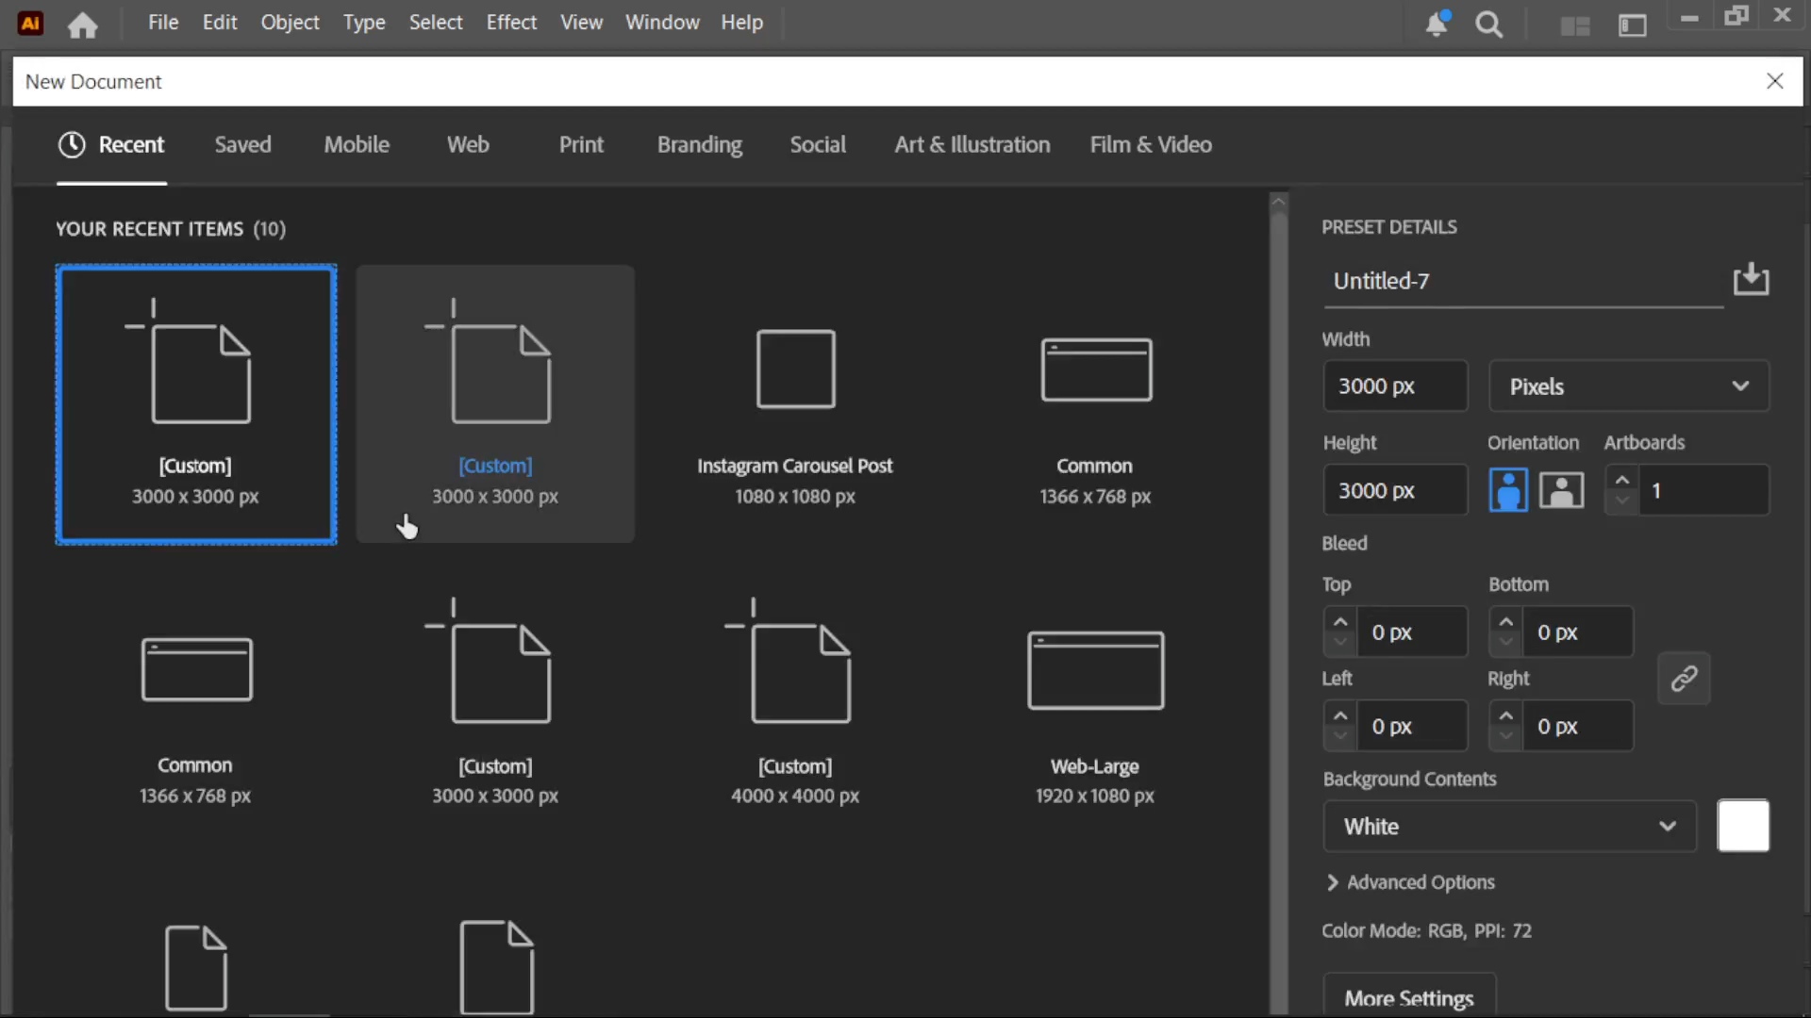
Task: Click the document name Untitled-7 field
Action: (x=1523, y=281)
